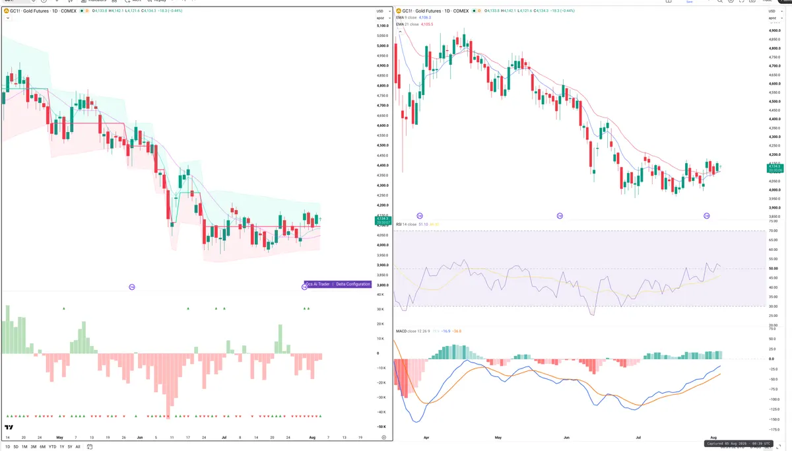The image size is (792, 451).
Task: Click change value −18.3 (−0.44%) in left legend
Action: 171,11
